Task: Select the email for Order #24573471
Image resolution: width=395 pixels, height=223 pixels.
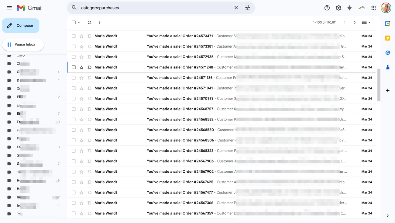Action: (x=74, y=36)
